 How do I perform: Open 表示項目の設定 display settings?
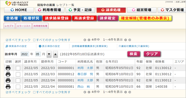(49, 46)
